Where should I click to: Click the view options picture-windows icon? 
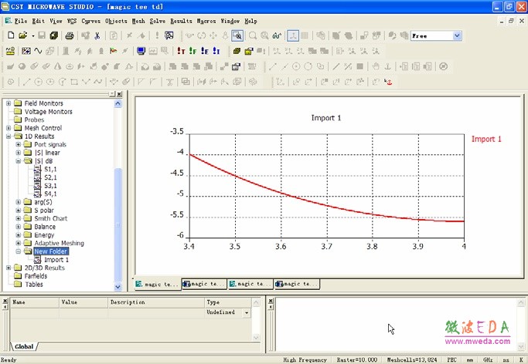point(169,35)
